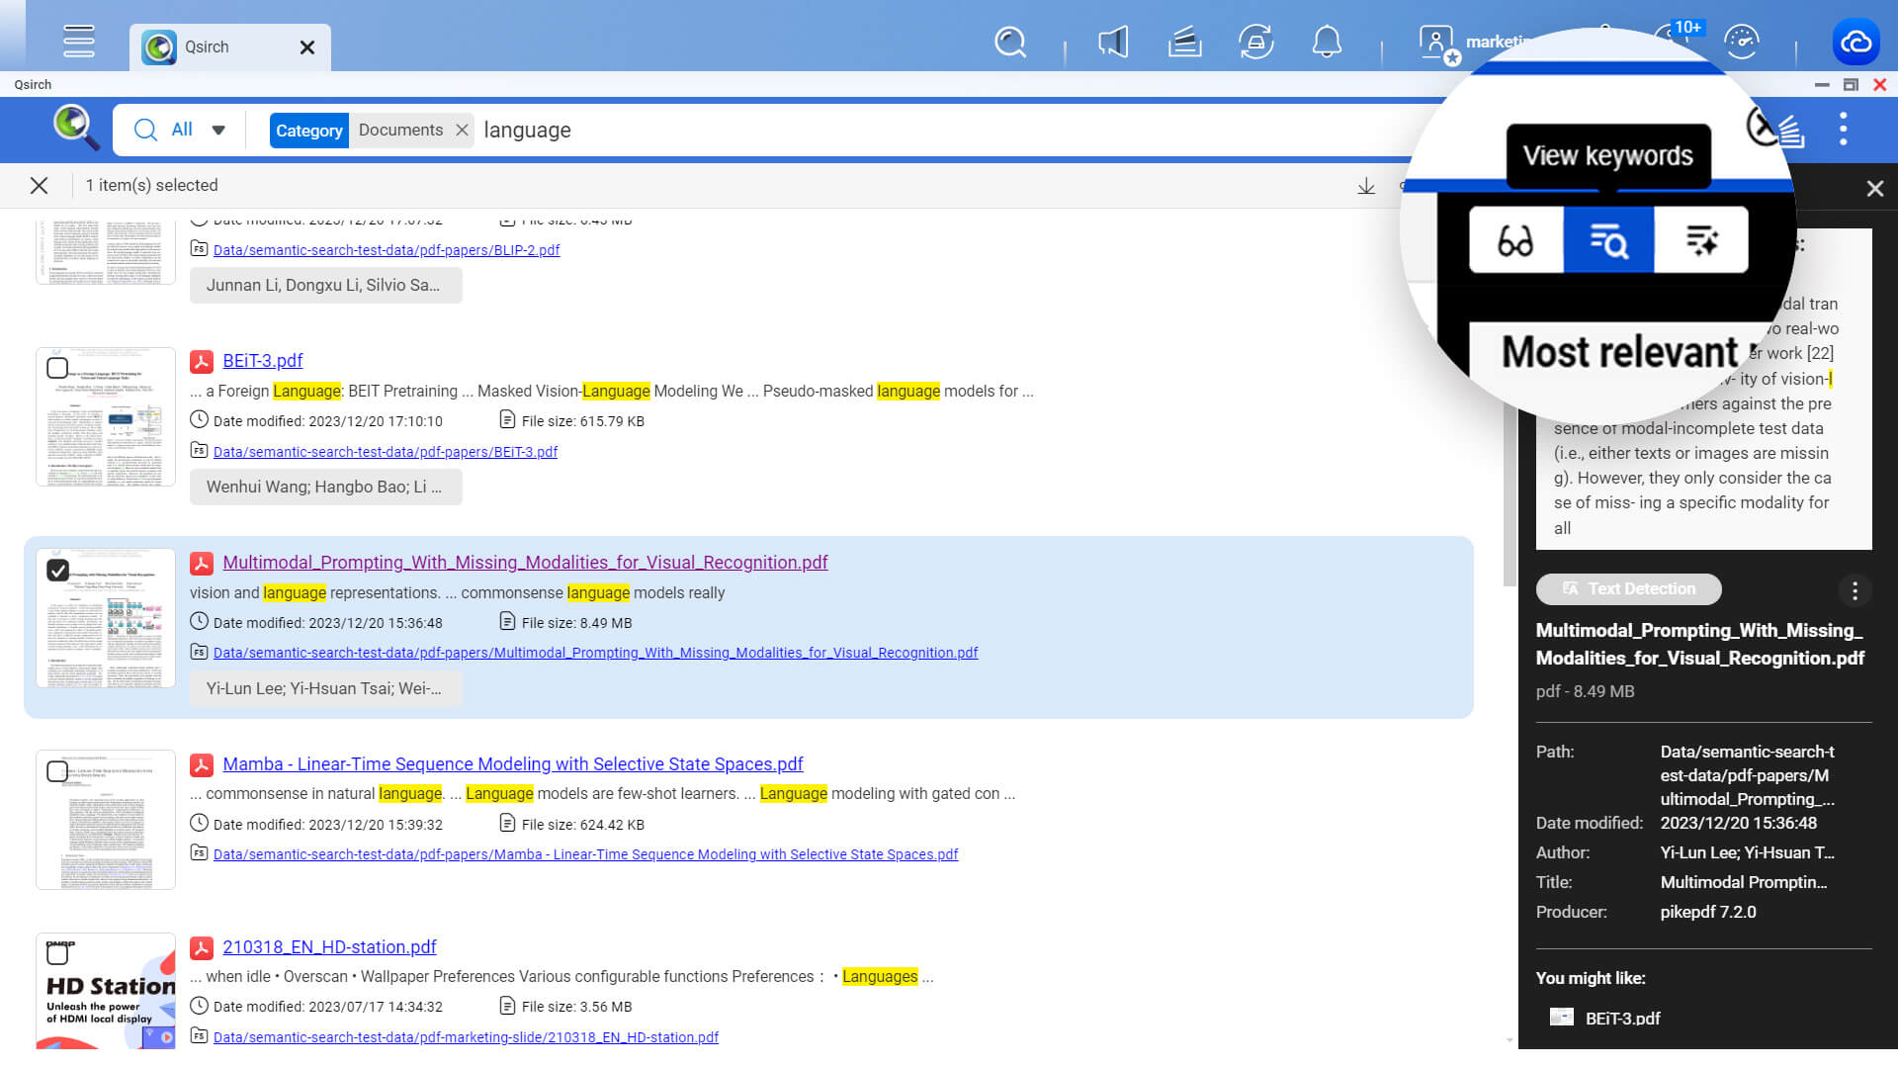Click the search magnifier icon in top bar

1009,42
